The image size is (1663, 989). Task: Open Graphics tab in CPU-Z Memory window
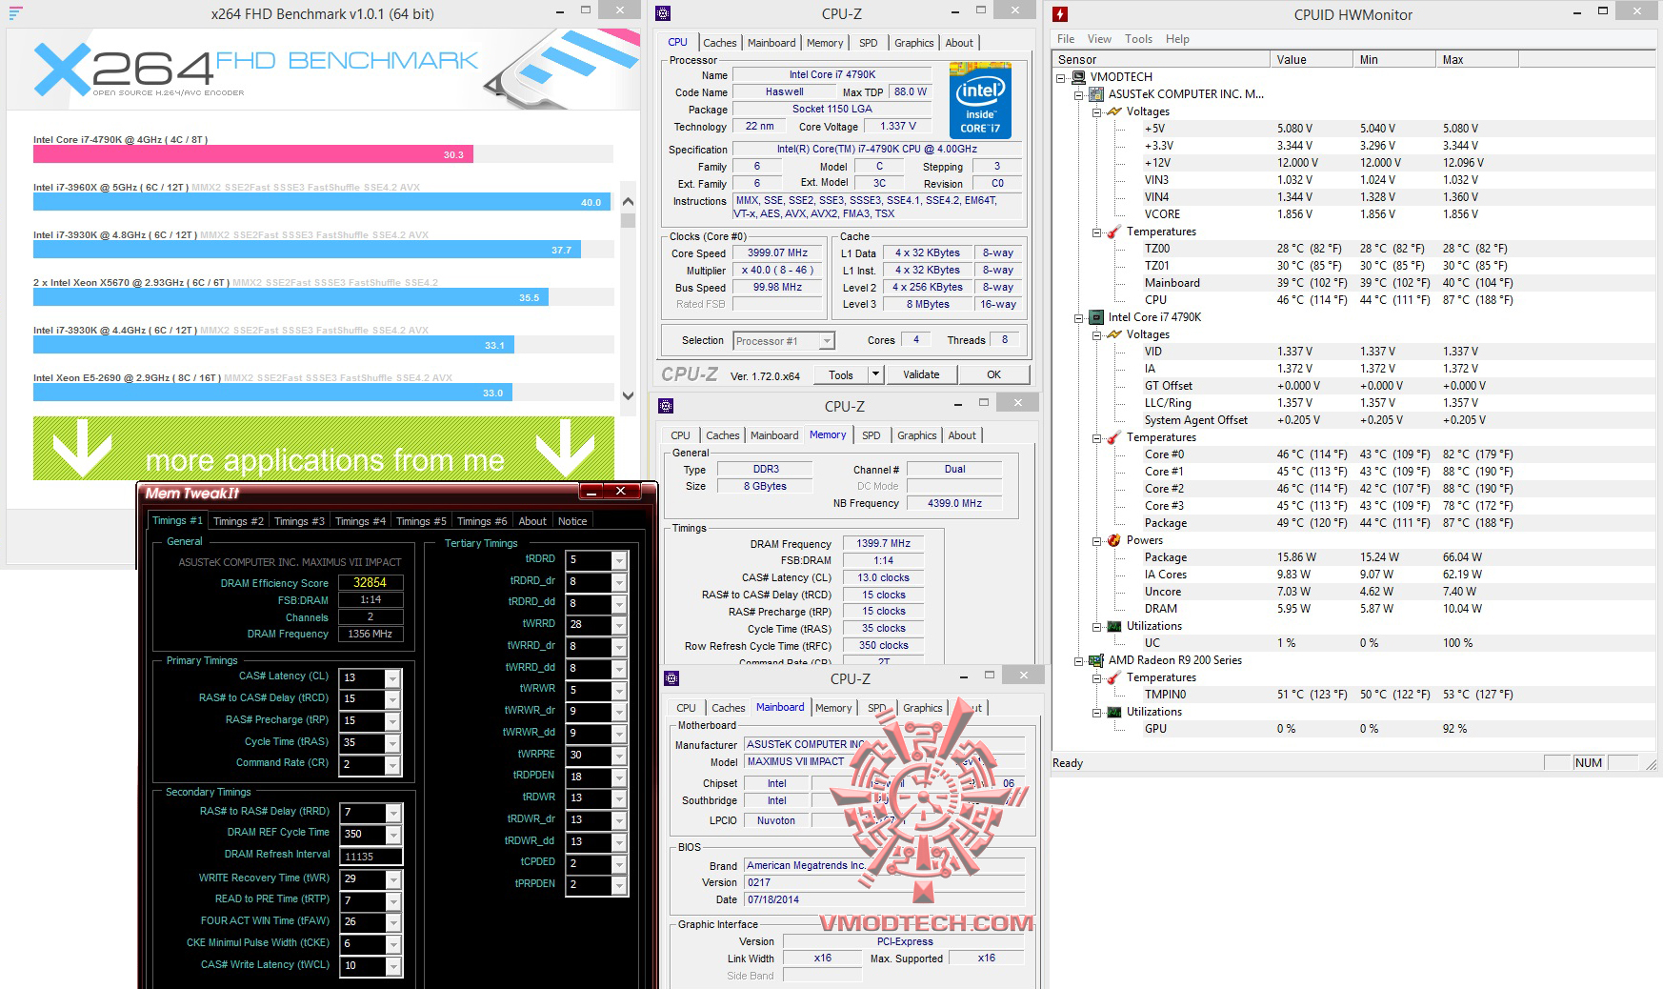click(916, 435)
